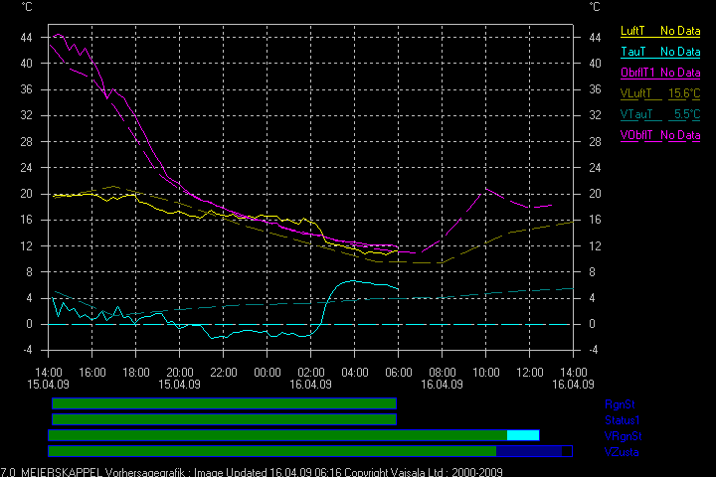Click the 08:00 16.04.09 time label
This screenshot has height=477, width=716.
[442, 379]
